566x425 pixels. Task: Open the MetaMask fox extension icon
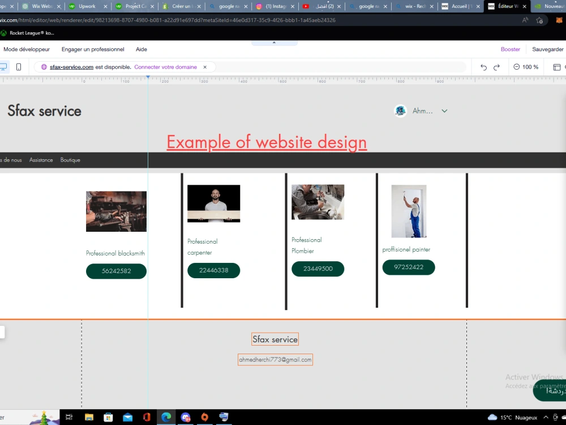coord(559,20)
